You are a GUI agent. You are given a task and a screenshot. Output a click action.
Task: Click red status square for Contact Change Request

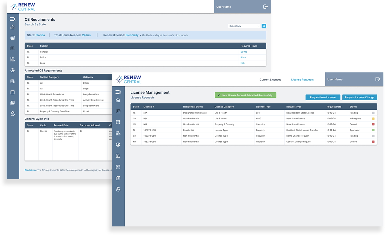373,142
